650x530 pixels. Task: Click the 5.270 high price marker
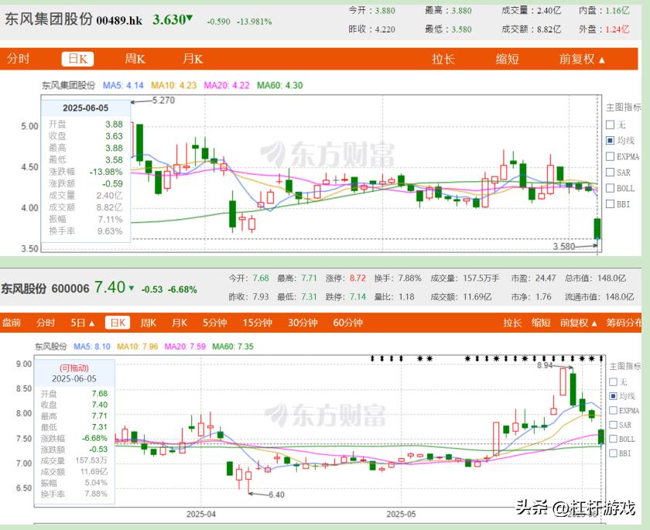pyautogui.click(x=163, y=101)
